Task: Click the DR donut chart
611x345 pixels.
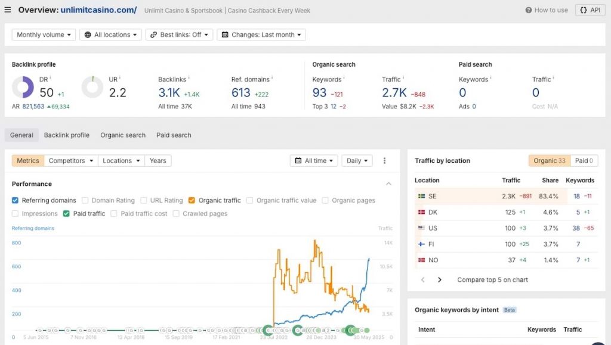Action: point(23,87)
